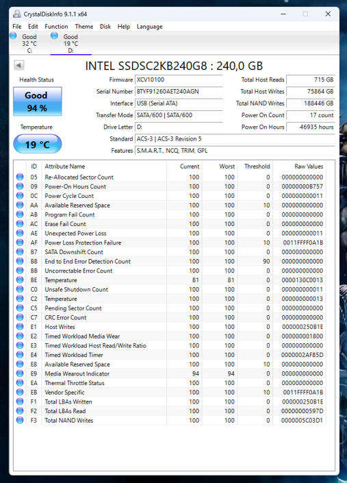Click the Features field
347x483 pixels.
click(x=235, y=151)
